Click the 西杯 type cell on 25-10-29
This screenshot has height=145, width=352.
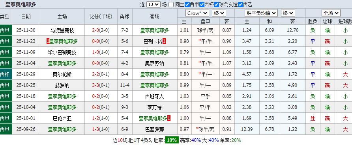click(6, 74)
